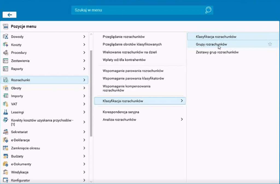Click the Leasingi flask icon
Image resolution: width=280 pixels, height=184 pixels.
[x=5, y=112]
